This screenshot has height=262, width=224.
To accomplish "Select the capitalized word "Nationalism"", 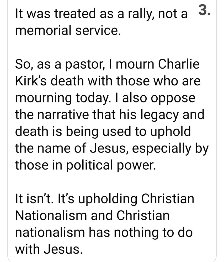I will tap(51, 216).
